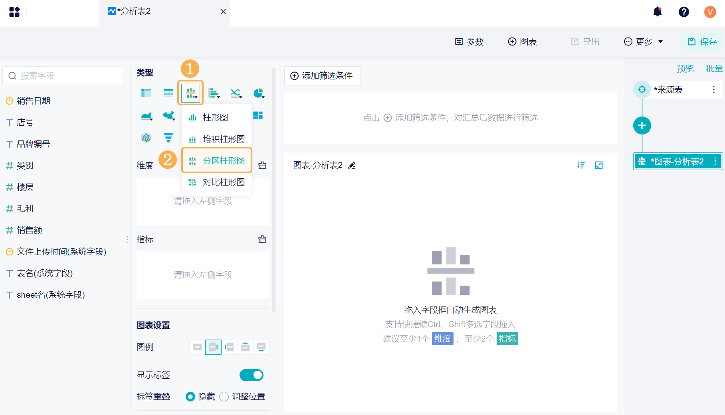
Task: Close the 分析表2 tab
Action: (x=223, y=12)
